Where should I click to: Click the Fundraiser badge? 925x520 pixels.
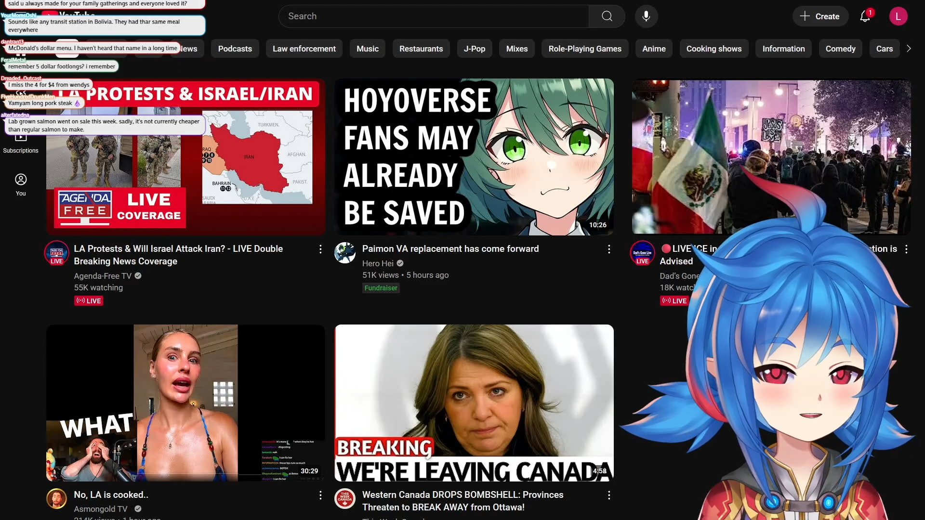click(381, 288)
